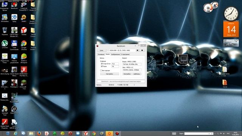Open the Uplay desktop icon

(x=14, y=18)
